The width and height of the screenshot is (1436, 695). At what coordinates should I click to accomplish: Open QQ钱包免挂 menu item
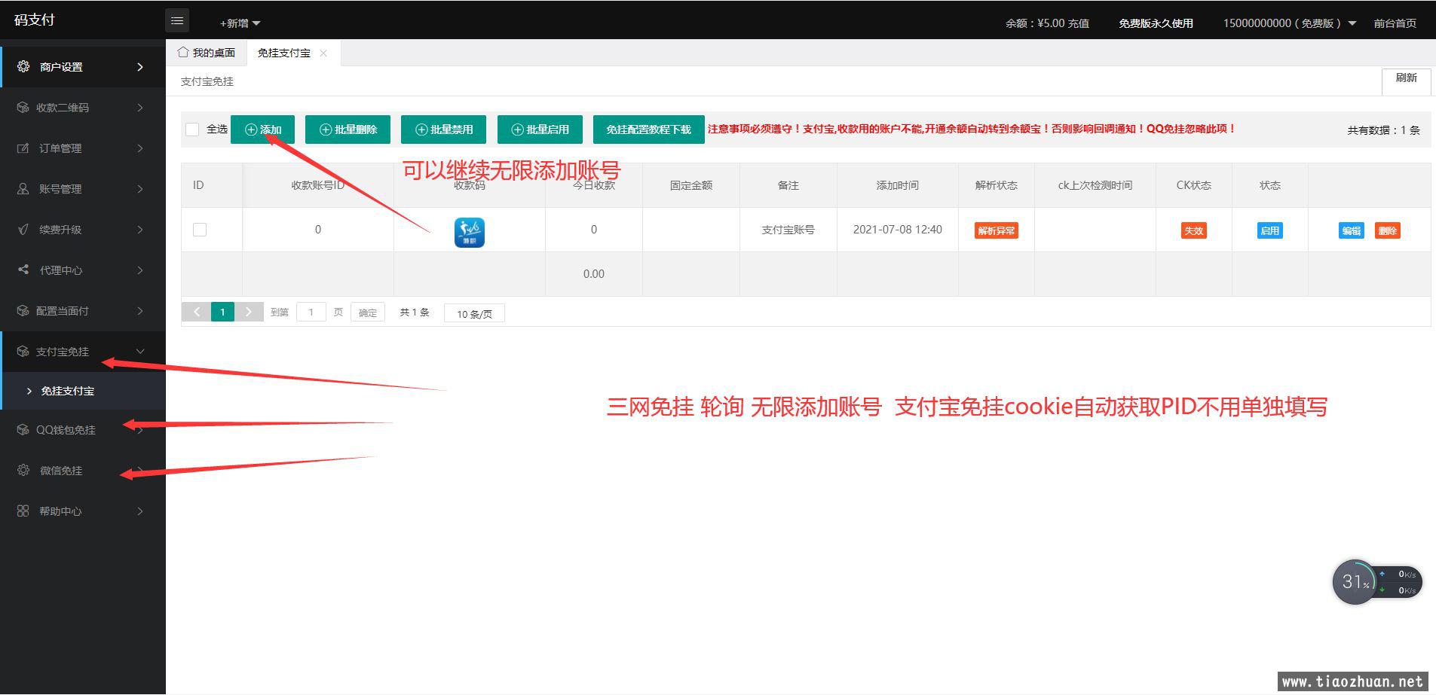pos(83,430)
